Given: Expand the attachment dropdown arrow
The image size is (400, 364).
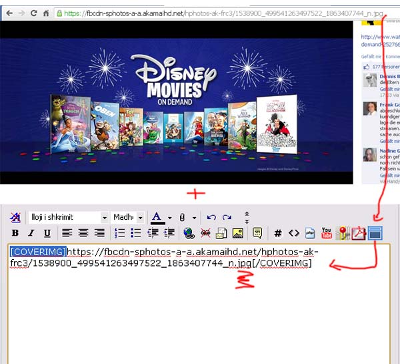Looking at the screenshot, I should click(x=195, y=218).
